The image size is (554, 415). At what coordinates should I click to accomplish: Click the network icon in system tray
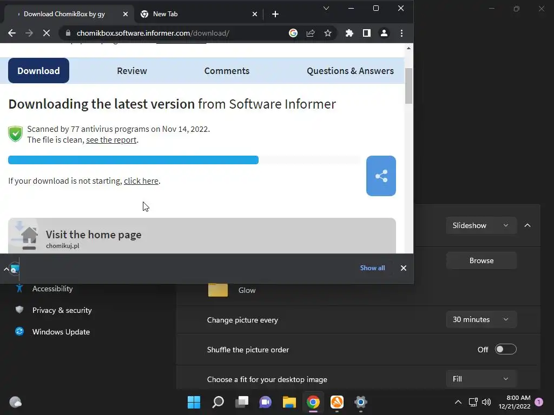coord(473,402)
